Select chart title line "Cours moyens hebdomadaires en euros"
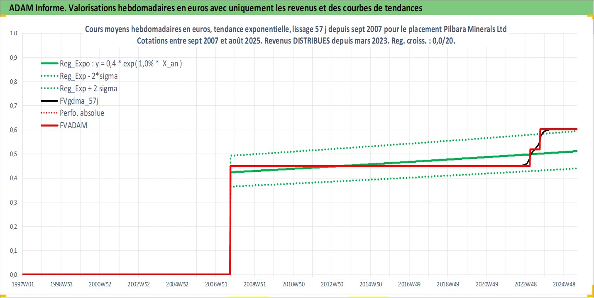 296,29
